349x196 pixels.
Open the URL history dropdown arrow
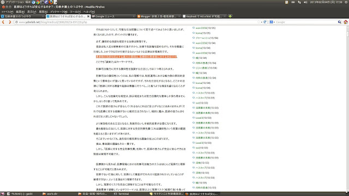[x=262, y=22]
